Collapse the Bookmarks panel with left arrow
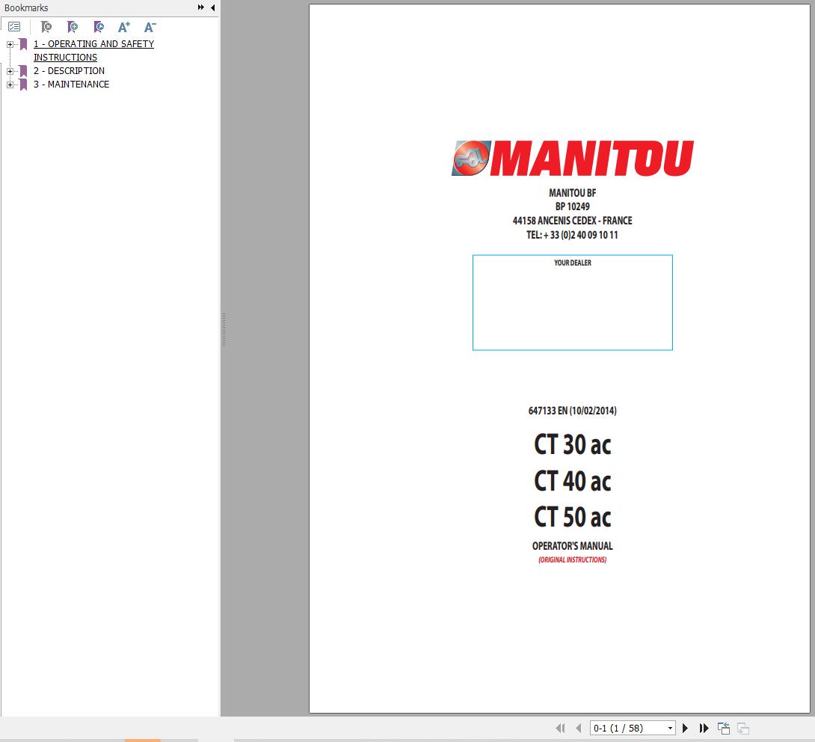 212,7
